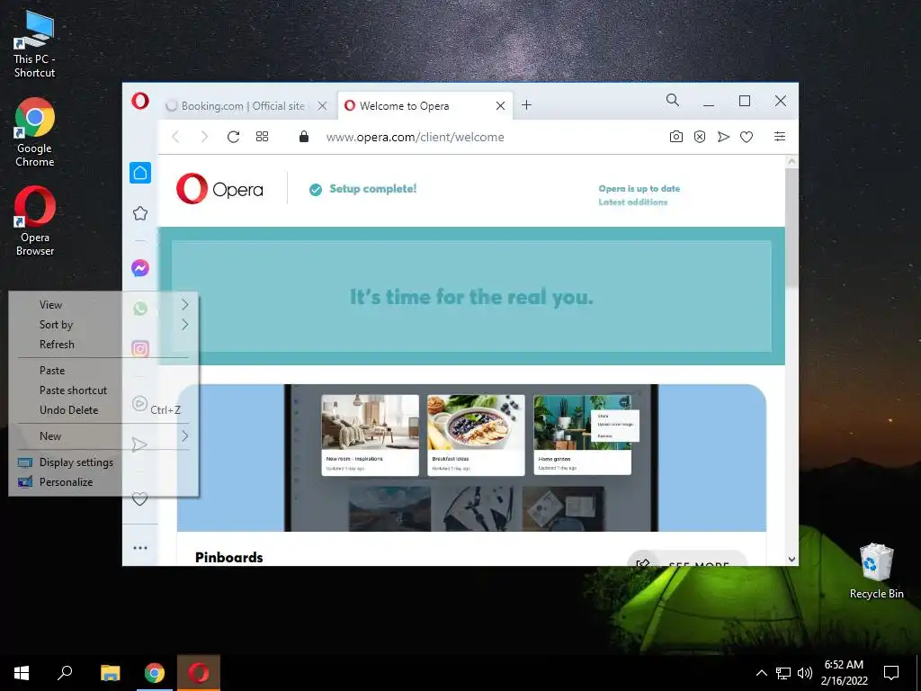The image size is (921, 691).
Task: Choose Refresh from the desktop context menu
Action: [103, 345]
